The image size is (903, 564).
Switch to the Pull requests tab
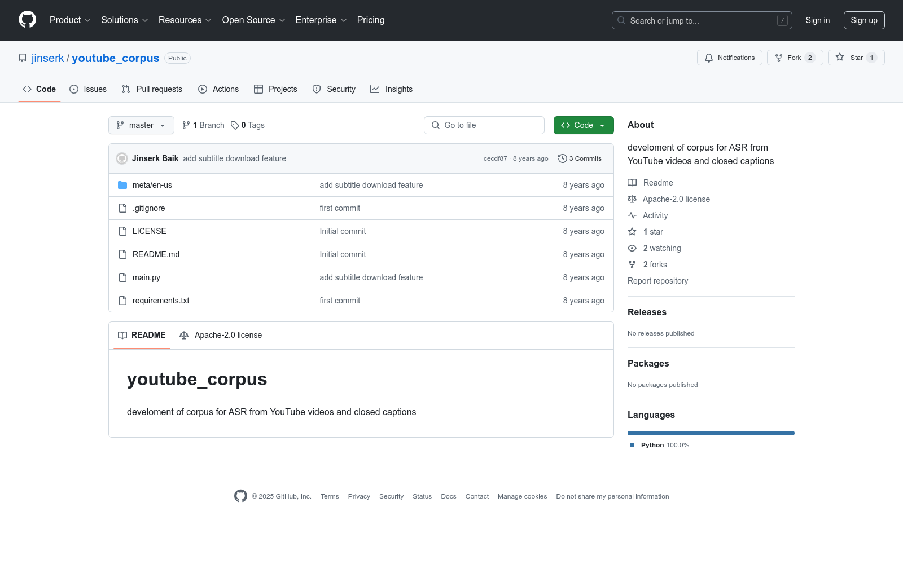click(x=152, y=89)
